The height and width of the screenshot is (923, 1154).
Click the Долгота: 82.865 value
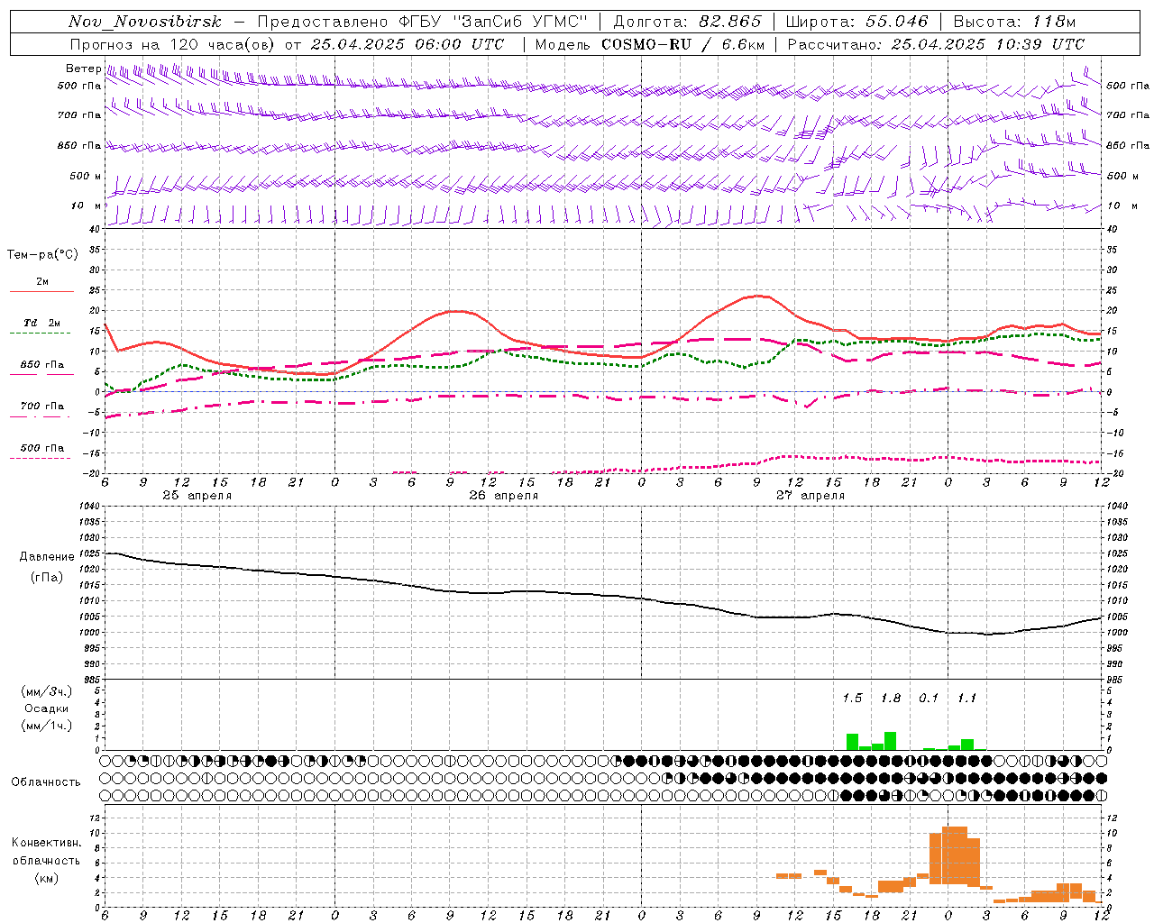click(687, 22)
